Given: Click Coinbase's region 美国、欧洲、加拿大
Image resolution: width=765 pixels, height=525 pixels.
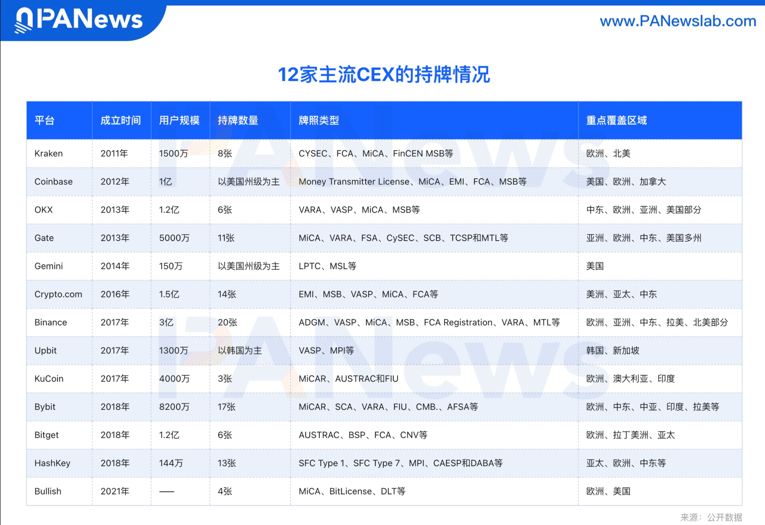Looking at the screenshot, I should pyautogui.click(x=626, y=182).
